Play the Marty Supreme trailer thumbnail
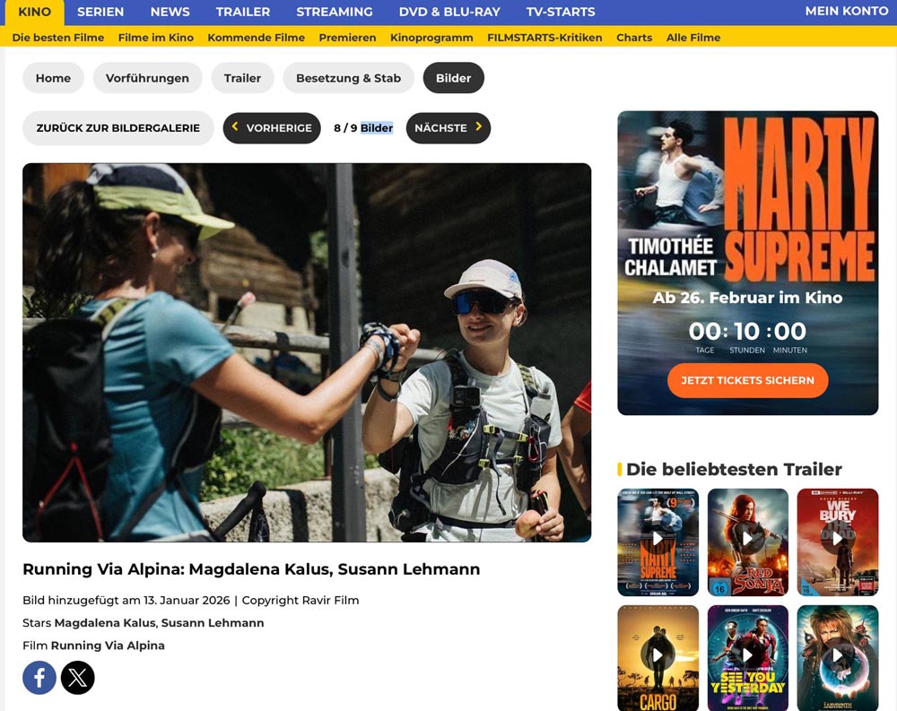 658,539
